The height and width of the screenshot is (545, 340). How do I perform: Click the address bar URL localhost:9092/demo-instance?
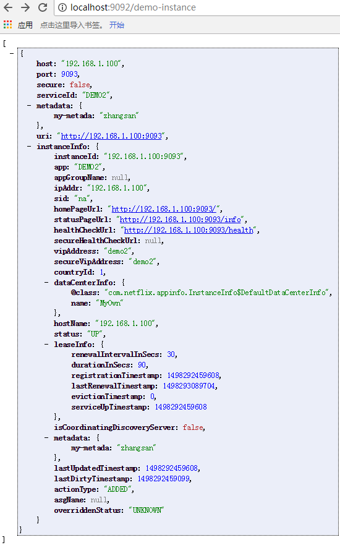pyautogui.click(x=133, y=7)
